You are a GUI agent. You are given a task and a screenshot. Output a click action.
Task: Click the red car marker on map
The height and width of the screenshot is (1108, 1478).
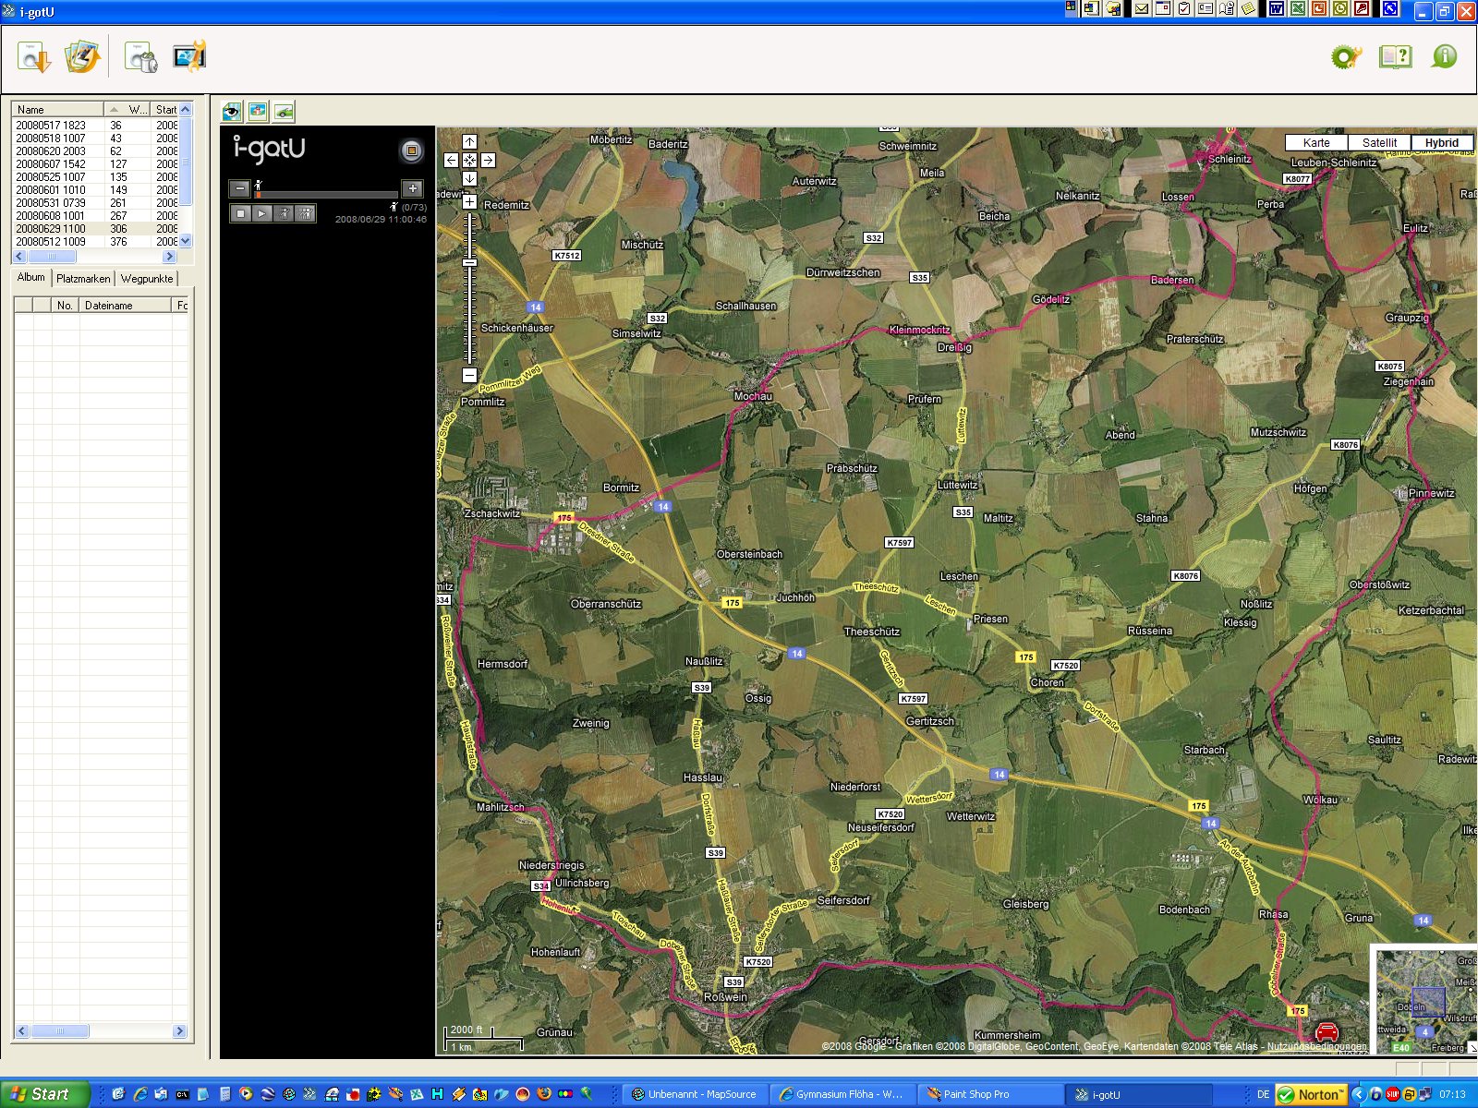pyautogui.click(x=1327, y=1031)
